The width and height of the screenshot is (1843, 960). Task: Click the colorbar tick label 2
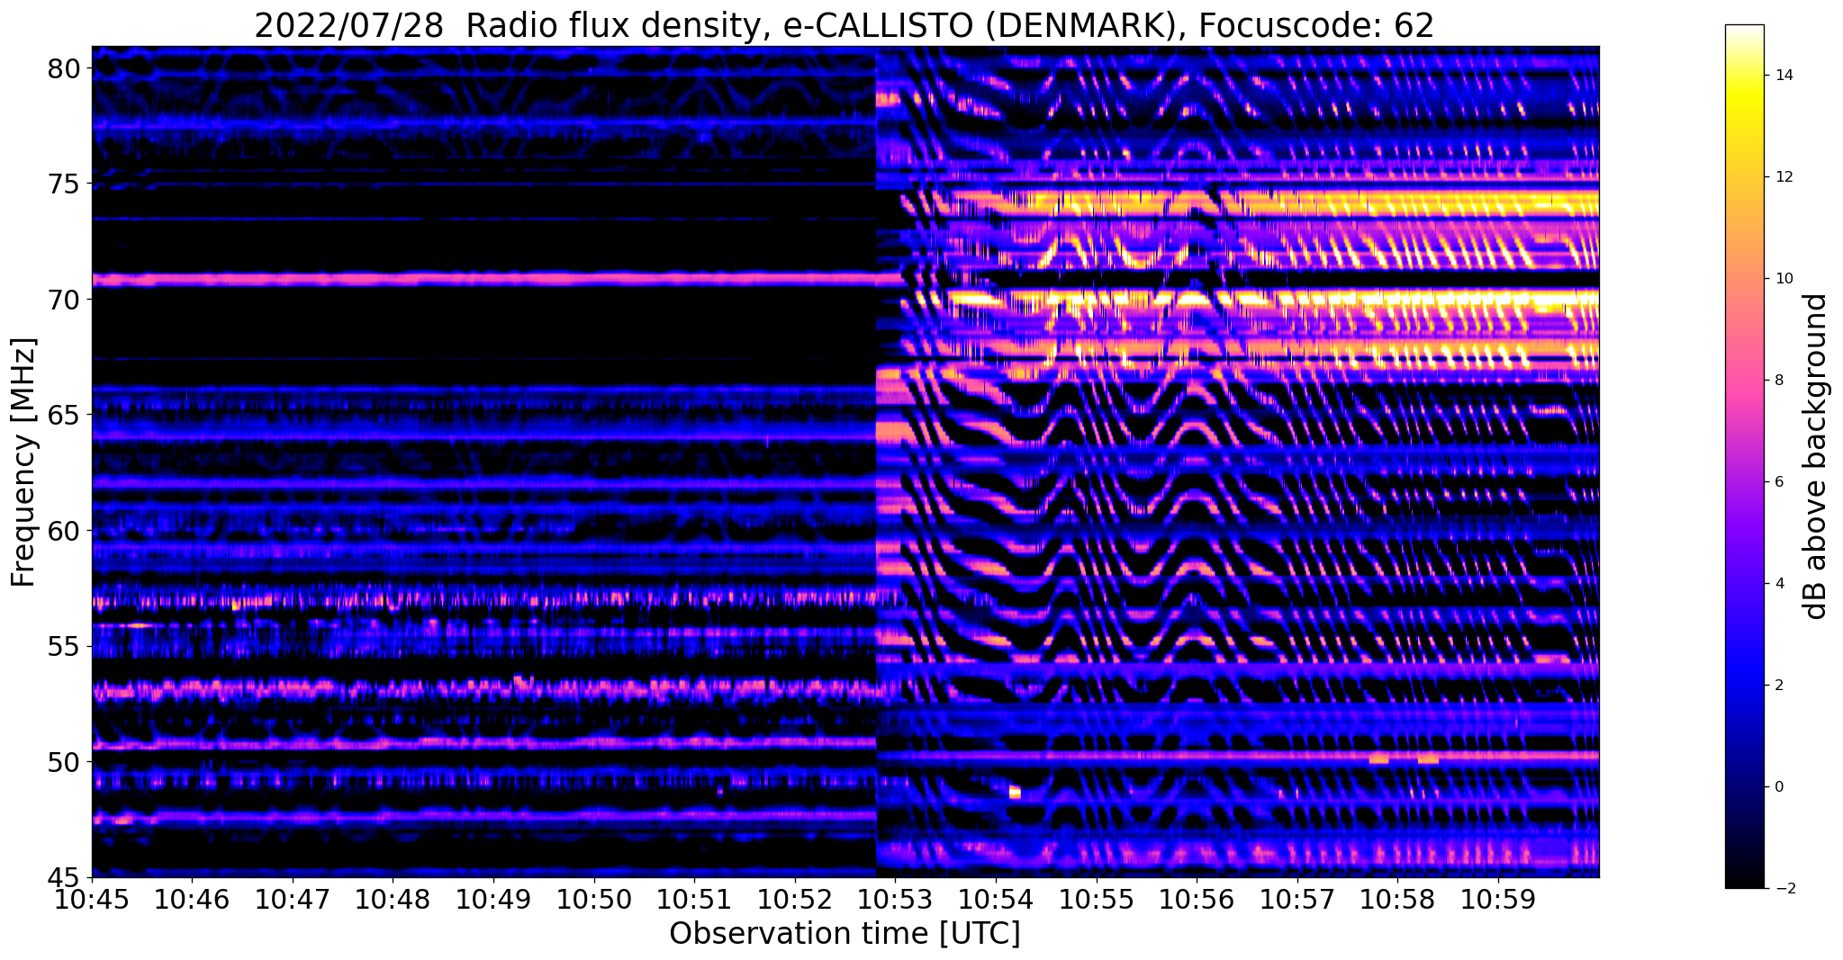click(x=1778, y=686)
